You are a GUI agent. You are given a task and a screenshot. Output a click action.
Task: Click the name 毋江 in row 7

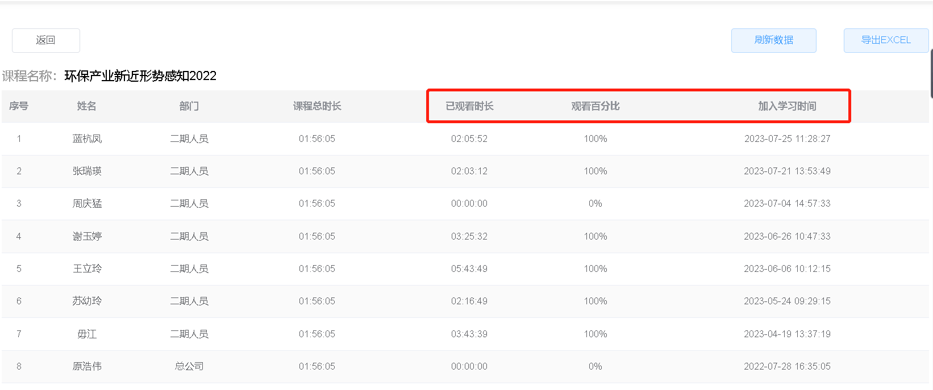(87, 334)
